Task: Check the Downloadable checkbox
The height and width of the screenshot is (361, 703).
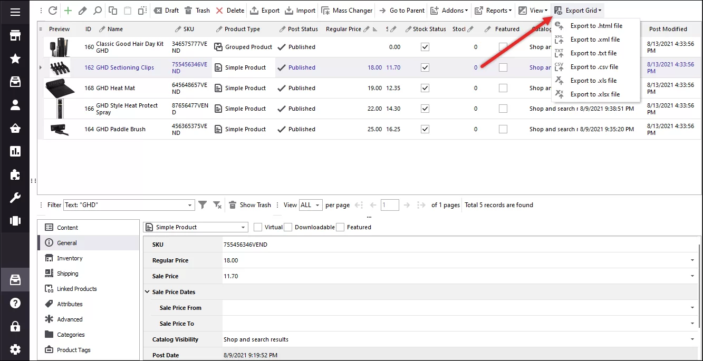Action: 288,227
